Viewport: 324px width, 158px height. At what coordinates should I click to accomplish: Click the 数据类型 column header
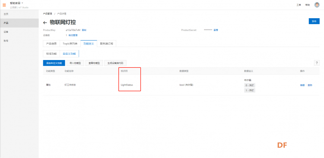tap(184, 71)
